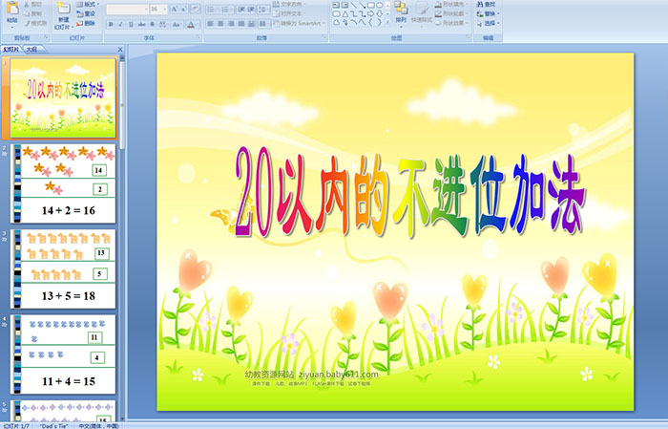Increase font size with large A

175,9
